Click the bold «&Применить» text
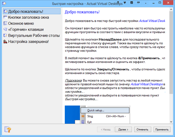The height and width of the screenshot is (137, 175). [x=149, y=58]
